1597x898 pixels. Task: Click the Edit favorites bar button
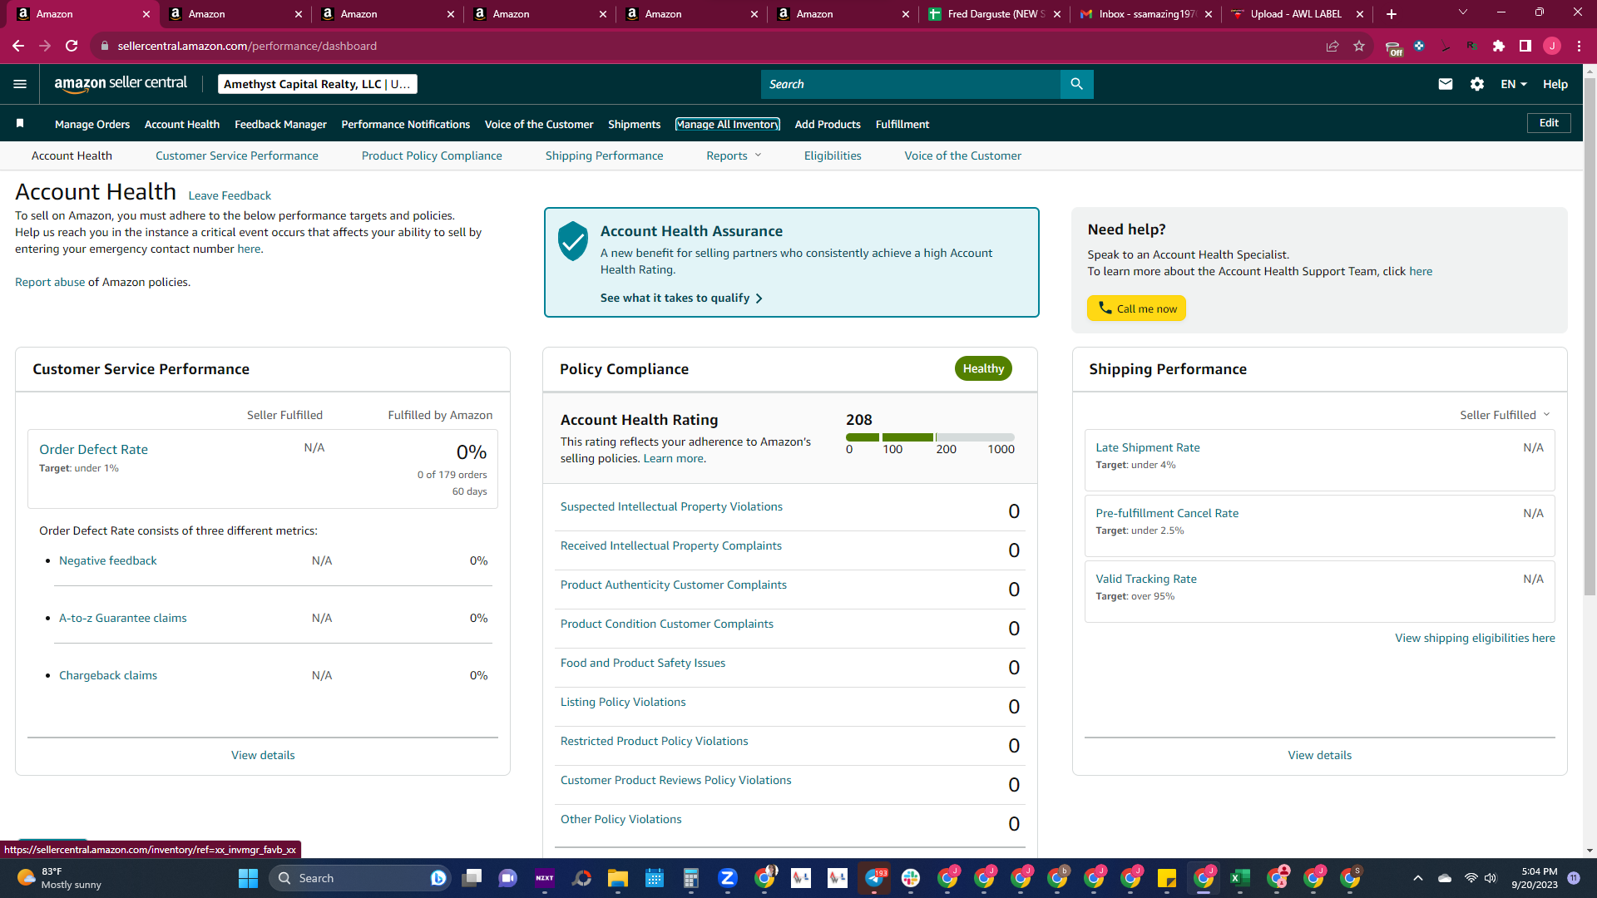click(1549, 123)
